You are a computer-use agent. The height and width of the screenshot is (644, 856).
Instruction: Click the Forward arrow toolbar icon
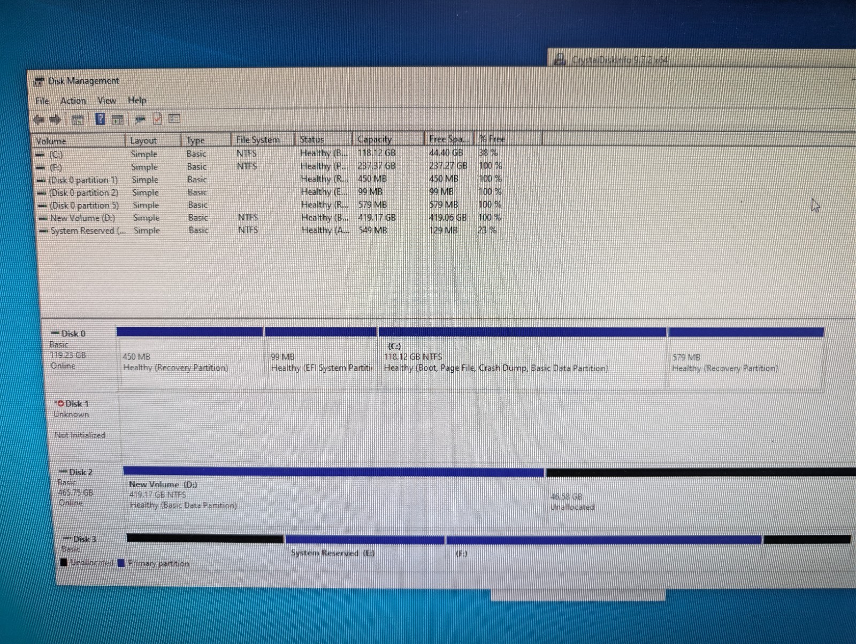pos(55,120)
